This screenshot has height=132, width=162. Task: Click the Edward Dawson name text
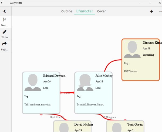pyautogui.click(x=54, y=76)
